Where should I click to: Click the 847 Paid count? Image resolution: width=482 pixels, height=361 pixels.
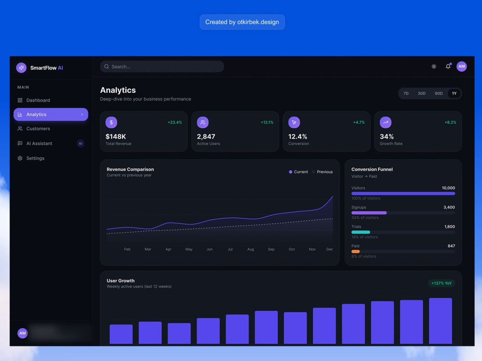pyautogui.click(x=451, y=246)
